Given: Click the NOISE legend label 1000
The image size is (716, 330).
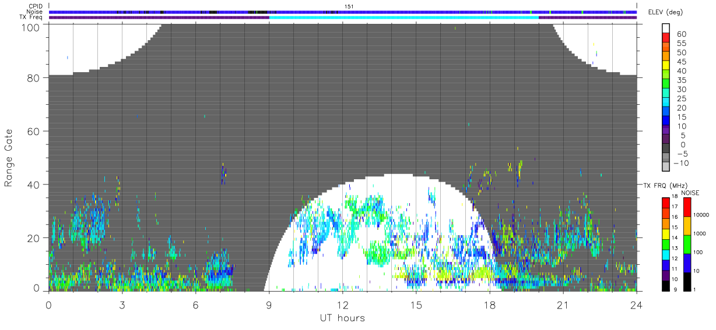Looking at the screenshot, I should coord(700,233).
